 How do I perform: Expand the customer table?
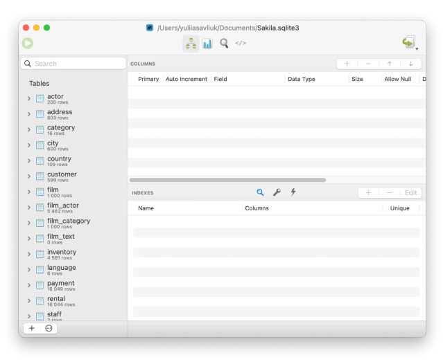[29, 176]
